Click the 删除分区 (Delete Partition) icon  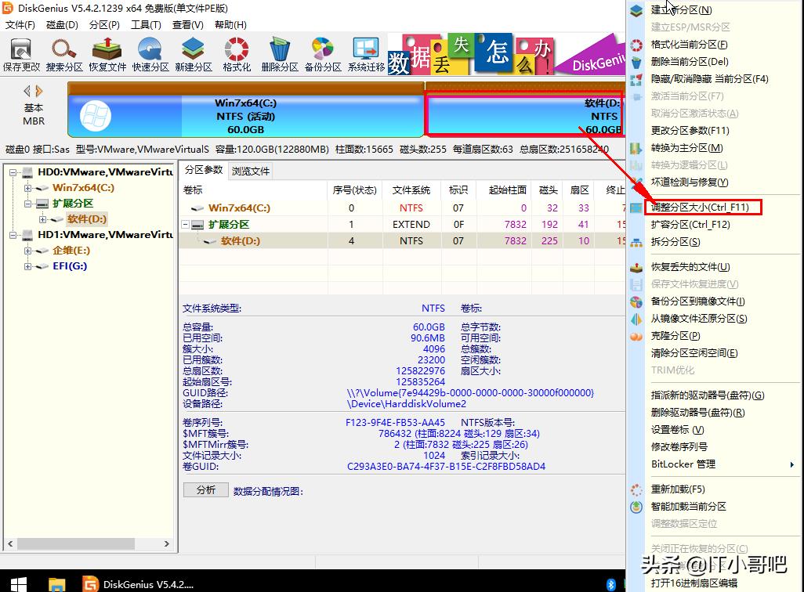pyautogui.click(x=278, y=53)
